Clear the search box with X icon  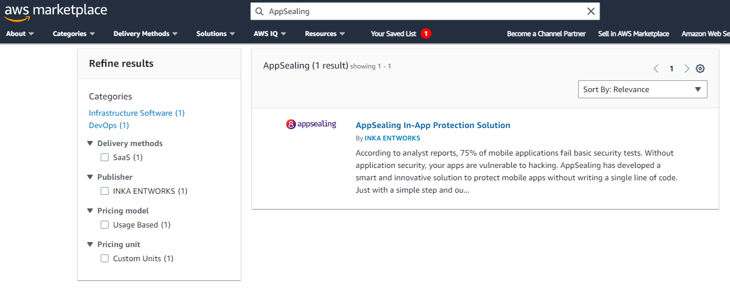591,11
